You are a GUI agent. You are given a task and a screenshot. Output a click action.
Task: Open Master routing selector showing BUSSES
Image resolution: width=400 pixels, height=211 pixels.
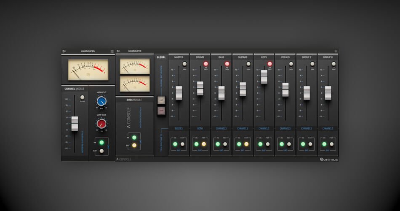[x=179, y=128]
